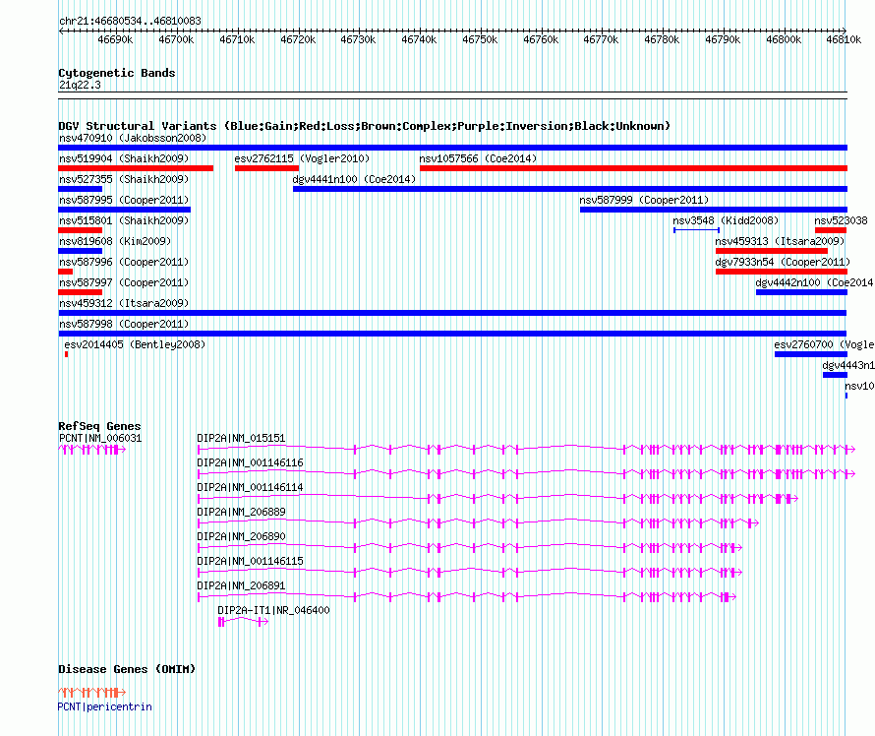This screenshot has width=875, height=736.
Task: Click the nsv819608 (Kim2009) label
Action: pyautogui.click(x=115, y=241)
